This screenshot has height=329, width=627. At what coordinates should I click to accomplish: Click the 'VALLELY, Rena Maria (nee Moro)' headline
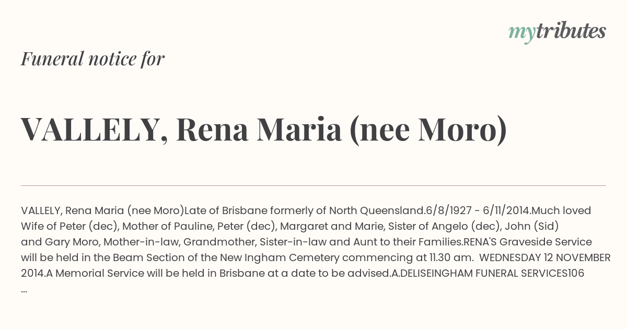point(264,130)
